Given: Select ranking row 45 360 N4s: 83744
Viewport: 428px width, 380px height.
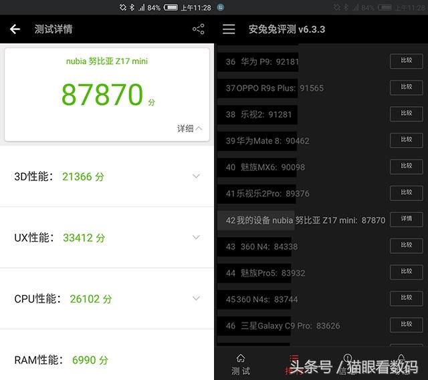Looking at the screenshot, I should tap(320, 299).
